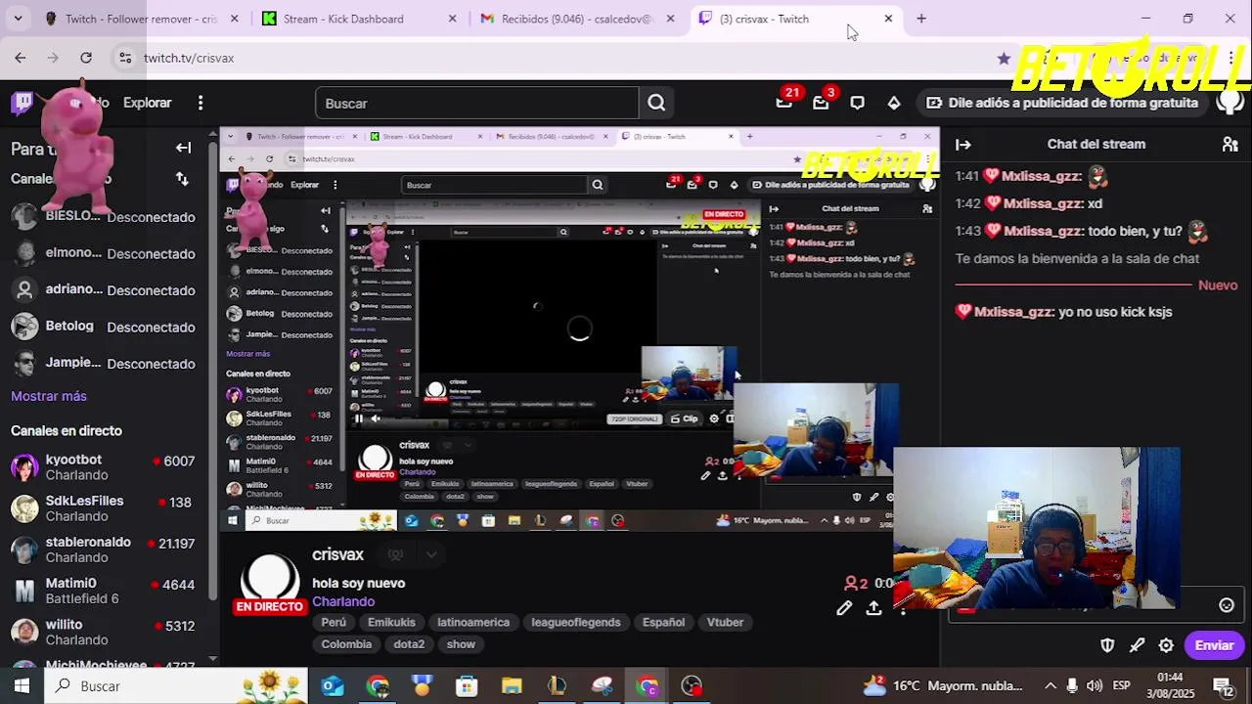This screenshot has height=704, width=1252.
Task: Open a new browser tab with plus
Action: [920, 19]
